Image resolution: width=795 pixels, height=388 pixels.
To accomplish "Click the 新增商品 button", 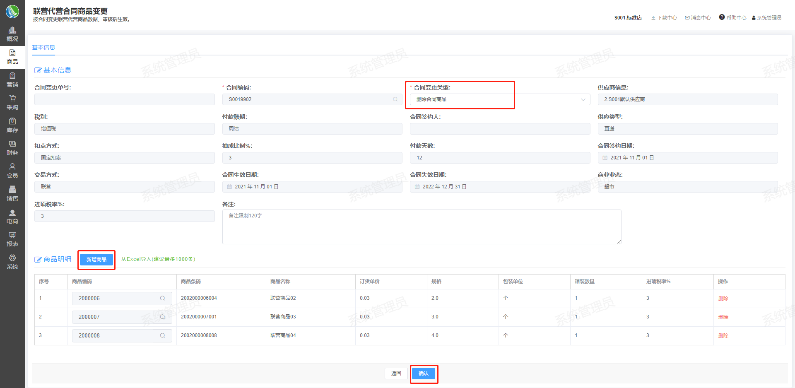I will click(96, 260).
